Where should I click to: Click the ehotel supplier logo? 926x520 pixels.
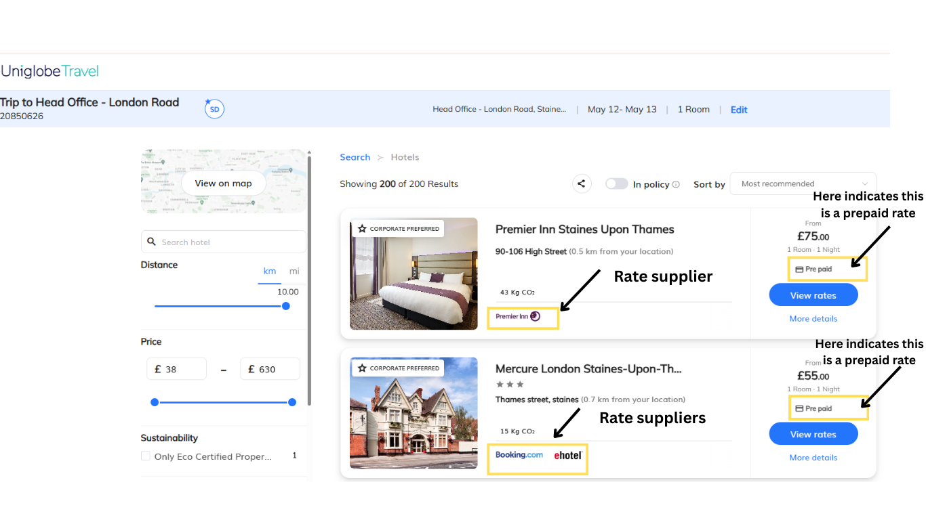[x=568, y=456]
